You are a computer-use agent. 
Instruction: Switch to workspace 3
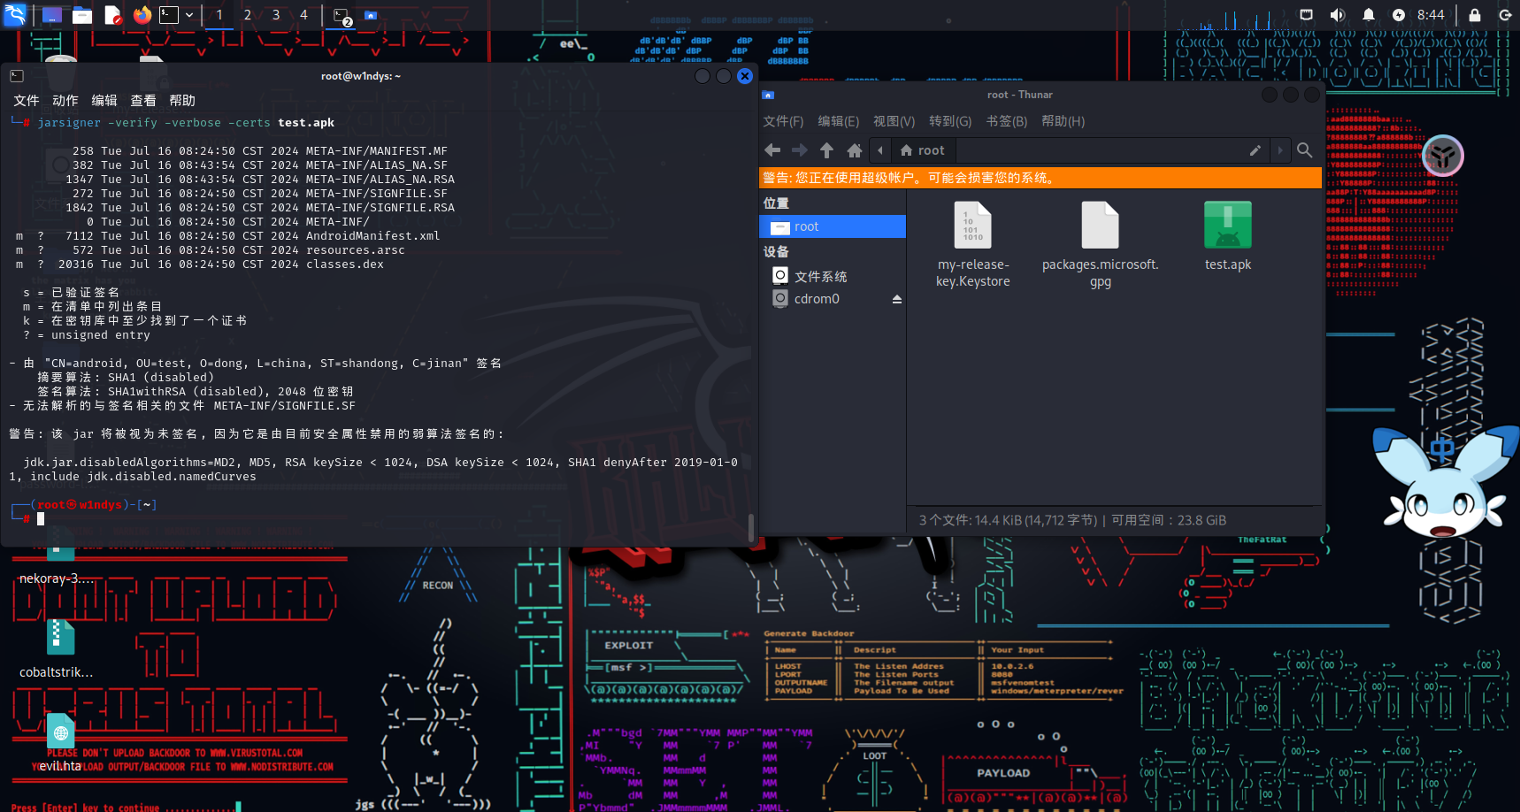click(x=276, y=15)
